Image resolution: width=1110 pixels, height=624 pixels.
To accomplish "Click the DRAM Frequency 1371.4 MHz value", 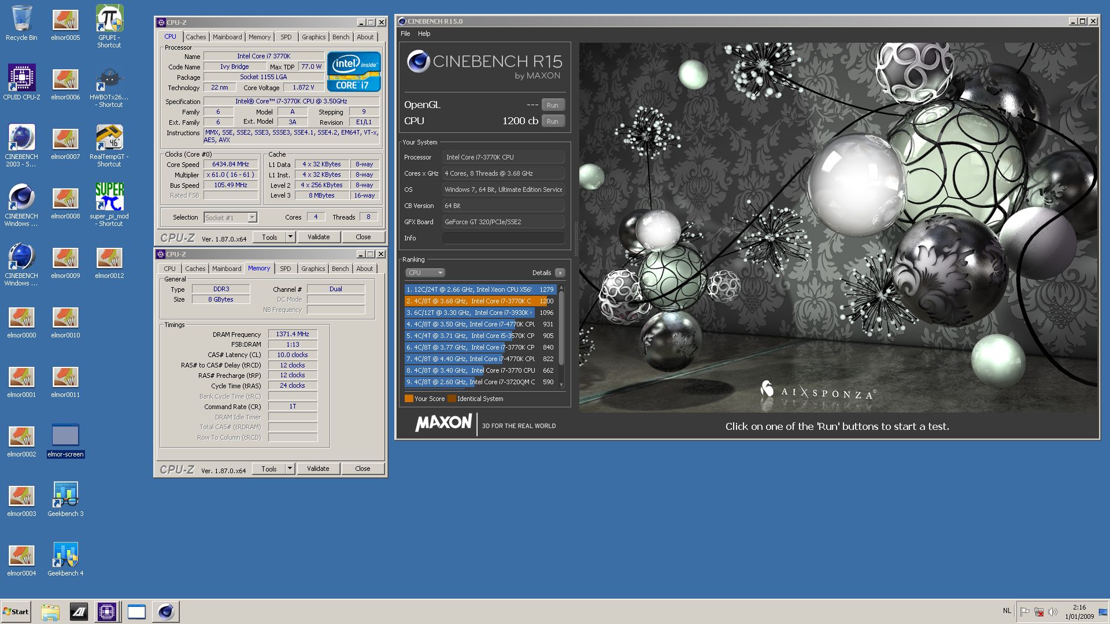I will point(293,334).
